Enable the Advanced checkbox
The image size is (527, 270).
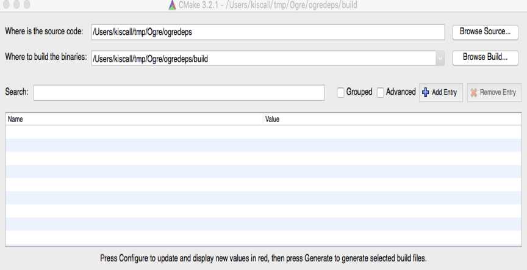(380, 93)
